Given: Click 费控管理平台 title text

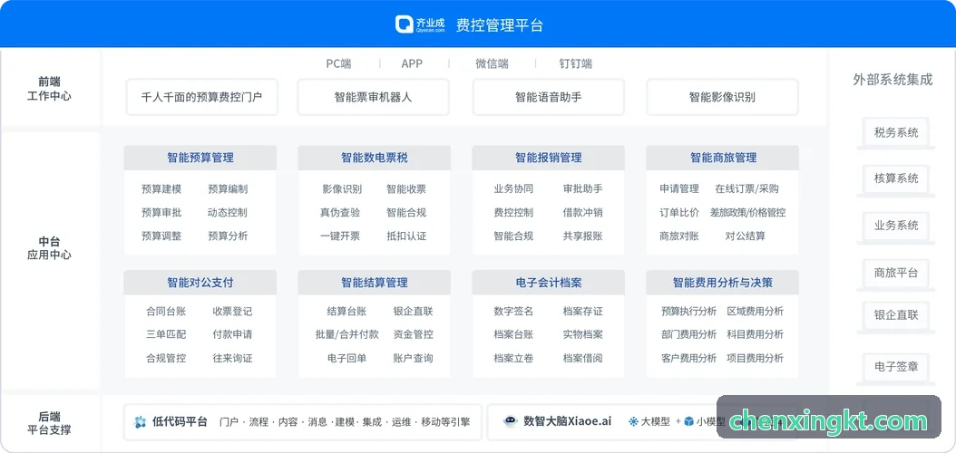Looking at the screenshot, I should [x=500, y=25].
